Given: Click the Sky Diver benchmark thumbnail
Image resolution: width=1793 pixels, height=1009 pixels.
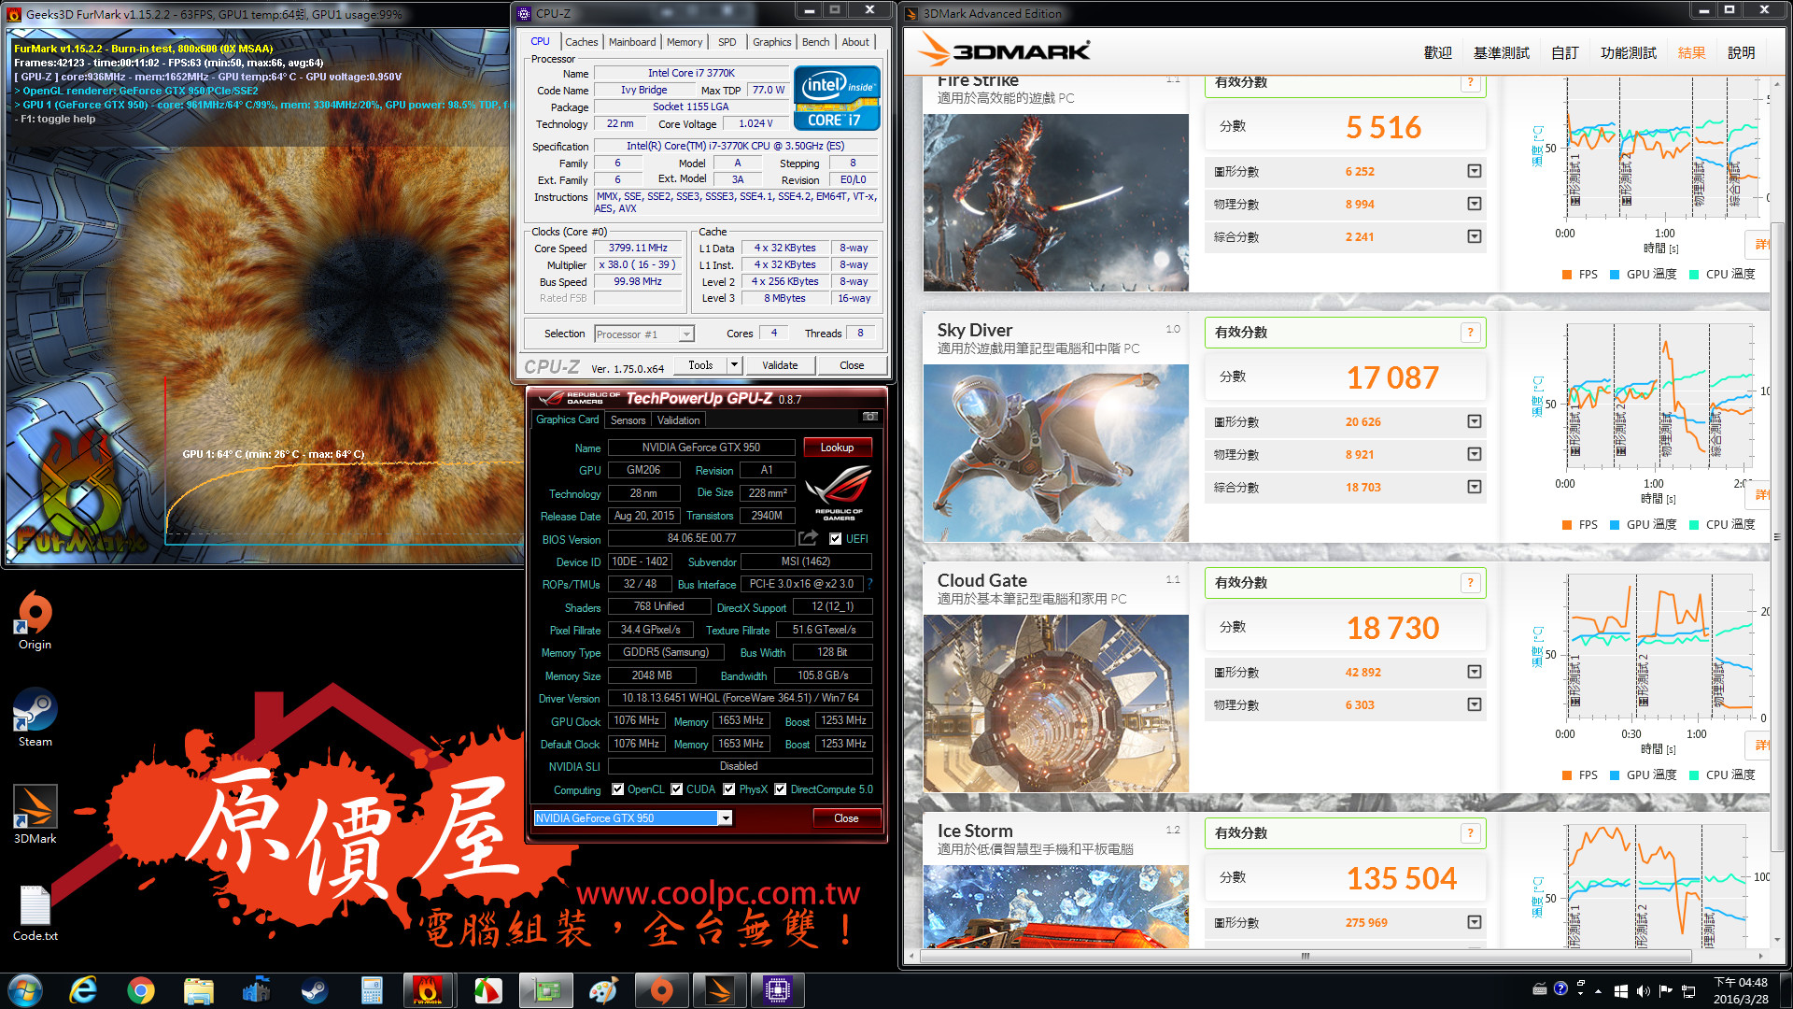Looking at the screenshot, I should pyautogui.click(x=1055, y=453).
